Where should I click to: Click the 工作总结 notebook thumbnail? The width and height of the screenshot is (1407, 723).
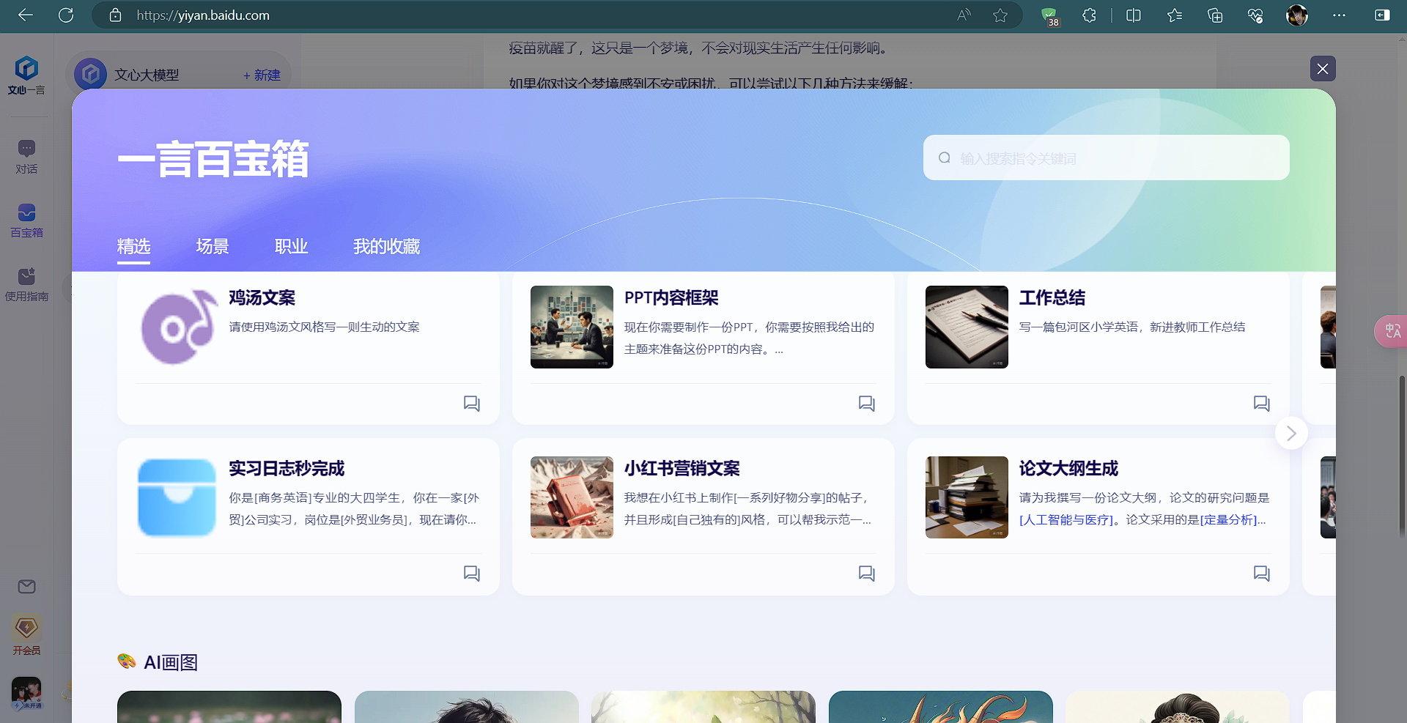click(967, 327)
